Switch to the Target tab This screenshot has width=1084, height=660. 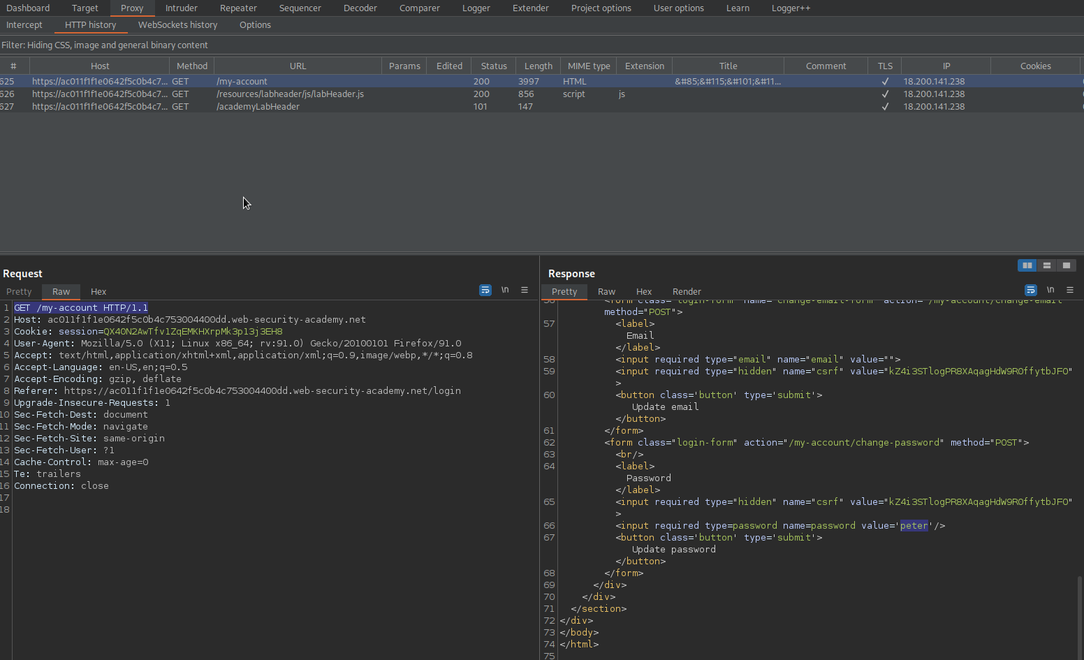(85, 8)
